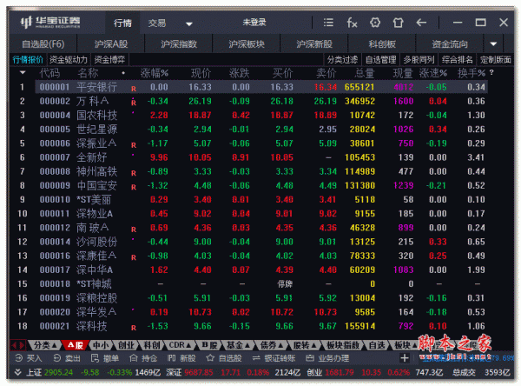Click the plus icon in bottom toolbar
The width and height of the screenshot is (521, 386).
pos(405,358)
